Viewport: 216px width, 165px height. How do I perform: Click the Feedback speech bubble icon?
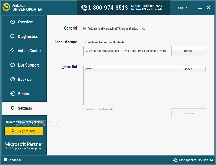tap(5, 160)
